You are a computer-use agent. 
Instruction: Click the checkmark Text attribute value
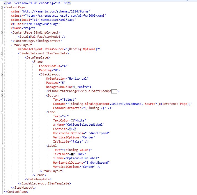pos(65,117)
